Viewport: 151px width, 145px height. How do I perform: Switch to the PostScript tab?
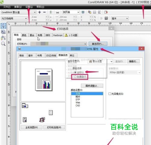[58, 35]
